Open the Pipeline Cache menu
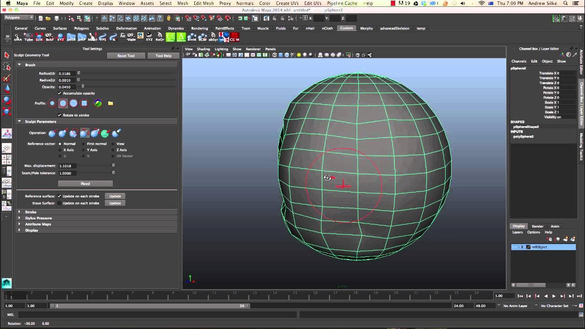The height and width of the screenshot is (329, 585). pyautogui.click(x=342, y=3)
